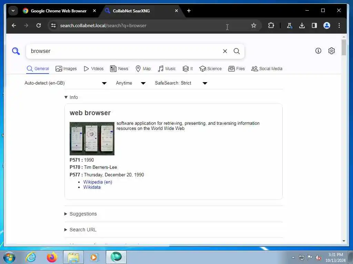The height and width of the screenshot is (264, 353).
Task: Open the Auto-detect language dropdown
Action: [x=65, y=83]
